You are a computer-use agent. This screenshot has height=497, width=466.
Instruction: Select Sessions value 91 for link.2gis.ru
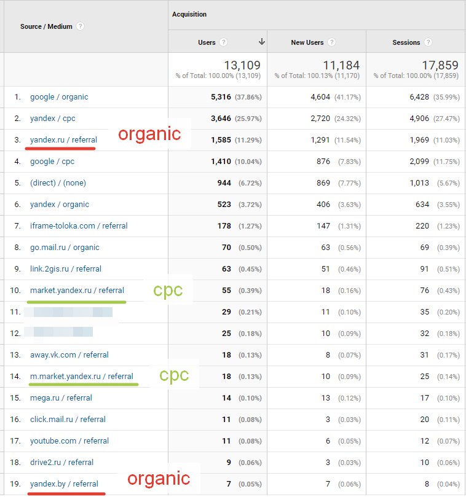pos(424,269)
